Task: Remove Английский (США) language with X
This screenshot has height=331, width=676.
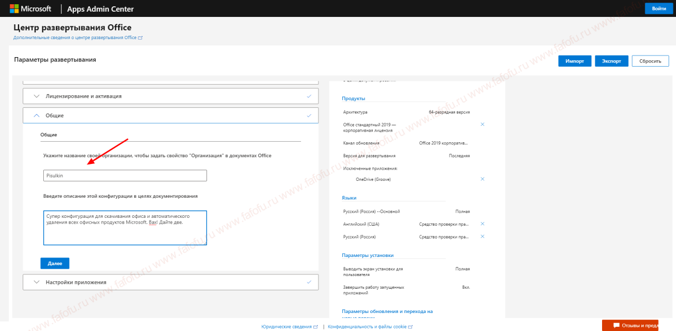Action: tap(482, 224)
